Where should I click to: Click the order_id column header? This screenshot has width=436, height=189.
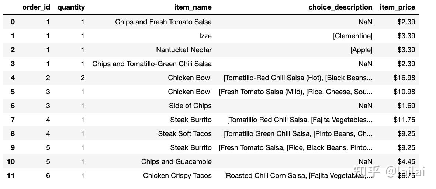click(36, 7)
